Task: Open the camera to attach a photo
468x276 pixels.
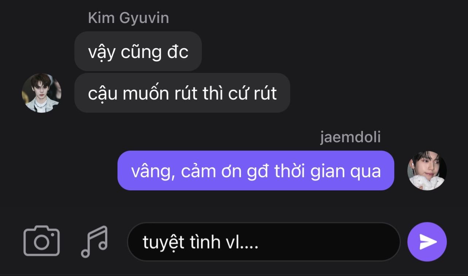Action: point(42,241)
